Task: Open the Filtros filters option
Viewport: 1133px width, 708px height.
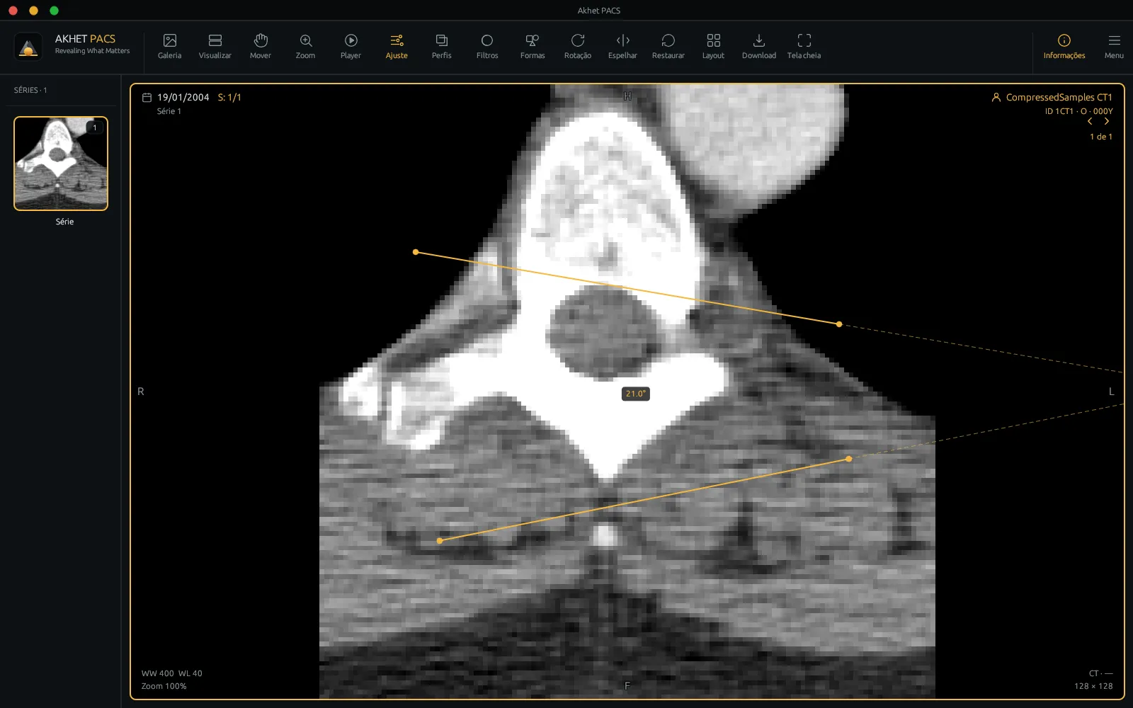Action: point(486,47)
